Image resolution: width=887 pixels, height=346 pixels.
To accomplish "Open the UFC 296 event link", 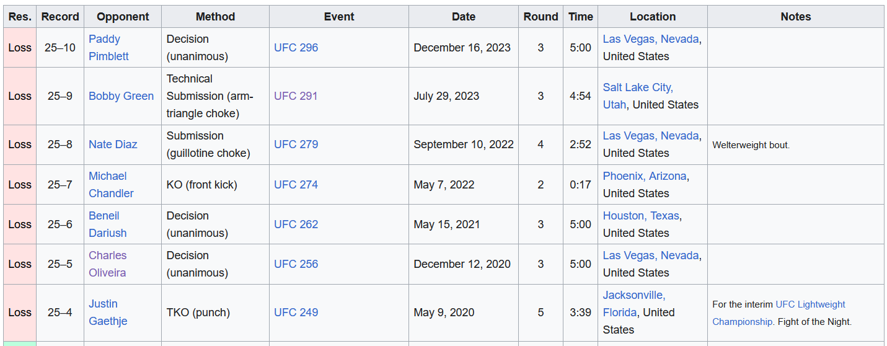I will click(296, 48).
